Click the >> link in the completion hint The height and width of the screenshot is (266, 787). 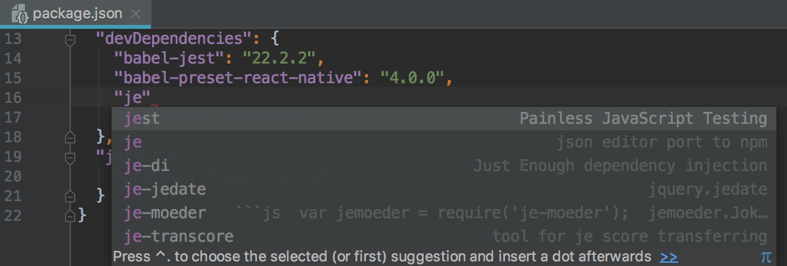(x=669, y=256)
